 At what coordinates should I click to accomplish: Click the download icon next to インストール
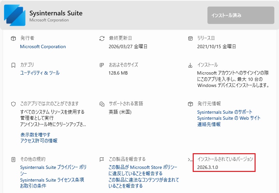pos(190,66)
